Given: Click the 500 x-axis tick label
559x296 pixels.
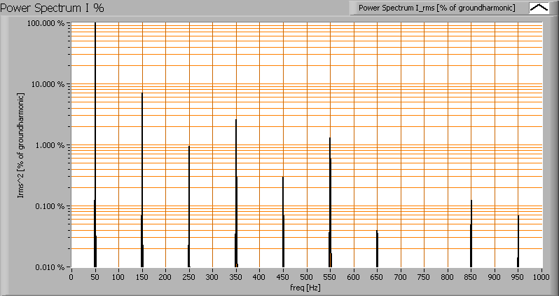Looking at the screenshot, I should coord(306,278).
